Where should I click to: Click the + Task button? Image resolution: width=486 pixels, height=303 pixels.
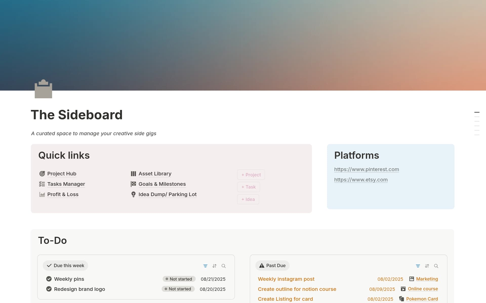pos(248,187)
